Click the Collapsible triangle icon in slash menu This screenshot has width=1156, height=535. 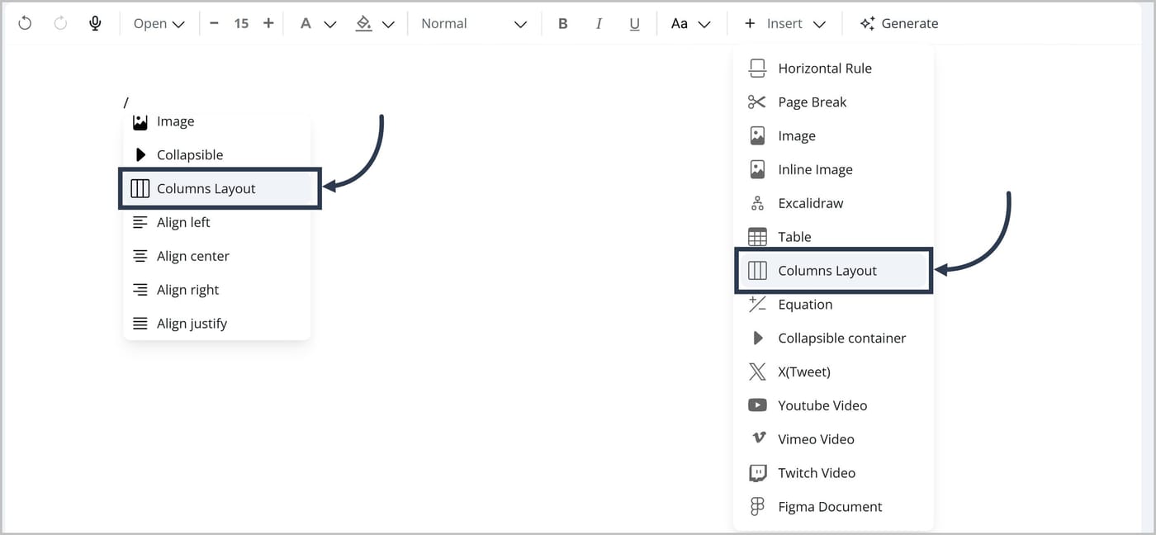(140, 155)
